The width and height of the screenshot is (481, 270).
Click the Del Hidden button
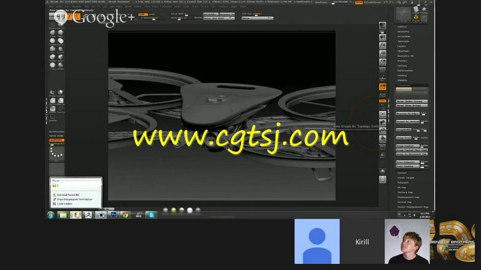211,14
